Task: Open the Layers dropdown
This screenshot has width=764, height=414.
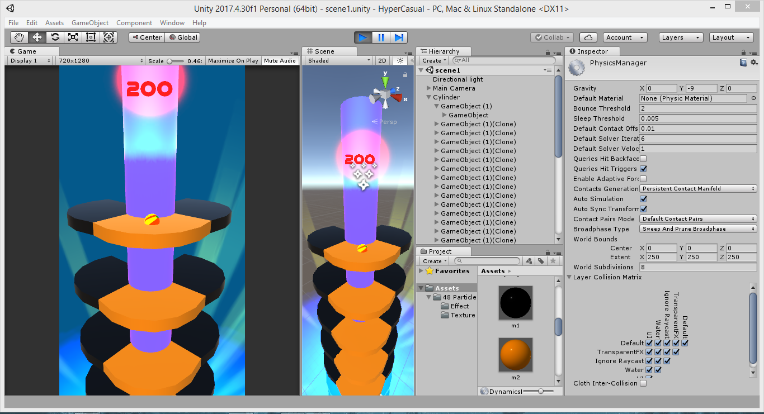Action: (681, 37)
